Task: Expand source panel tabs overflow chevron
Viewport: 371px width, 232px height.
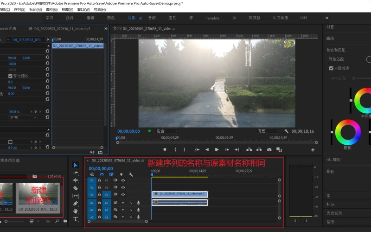Action: [x=106, y=28]
